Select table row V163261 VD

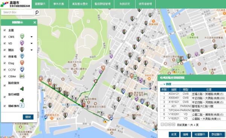(193, 114)
